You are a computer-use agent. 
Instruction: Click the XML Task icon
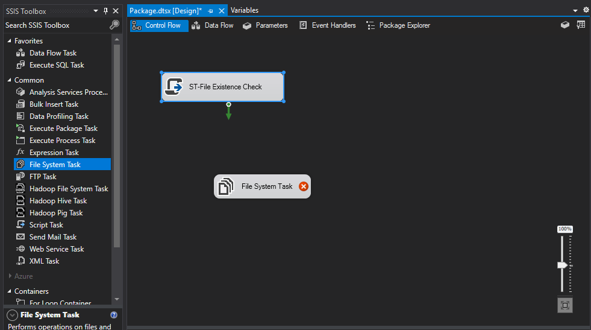coord(20,261)
